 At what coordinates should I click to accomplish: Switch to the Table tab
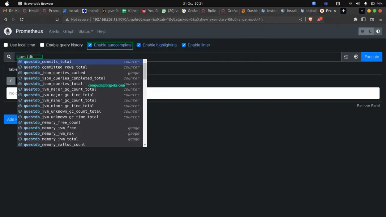(12, 69)
